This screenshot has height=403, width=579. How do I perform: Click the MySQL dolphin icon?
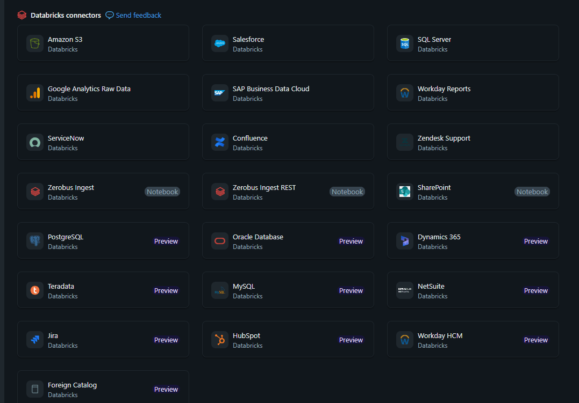click(220, 290)
